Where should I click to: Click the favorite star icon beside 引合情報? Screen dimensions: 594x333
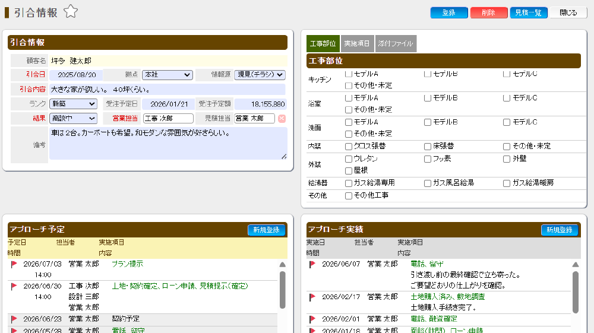click(71, 12)
